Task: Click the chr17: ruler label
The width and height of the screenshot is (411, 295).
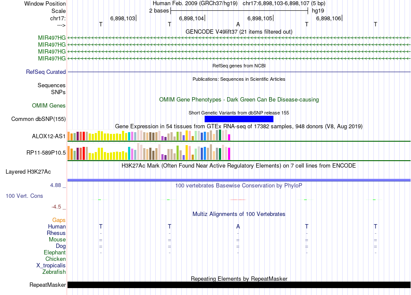Action: point(58,18)
